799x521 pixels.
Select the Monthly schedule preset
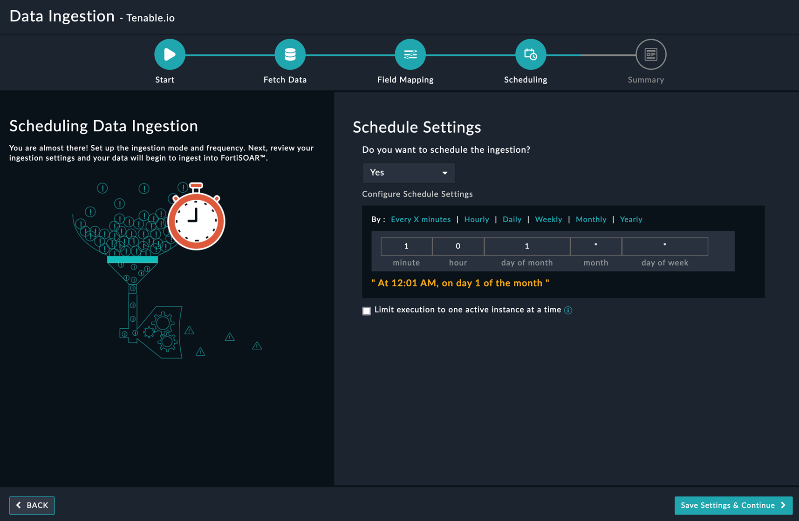point(591,219)
